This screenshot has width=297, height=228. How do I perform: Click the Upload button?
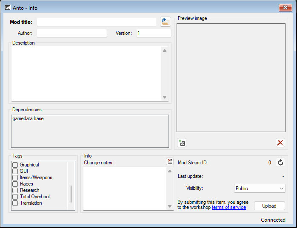(x=269, y=205)
